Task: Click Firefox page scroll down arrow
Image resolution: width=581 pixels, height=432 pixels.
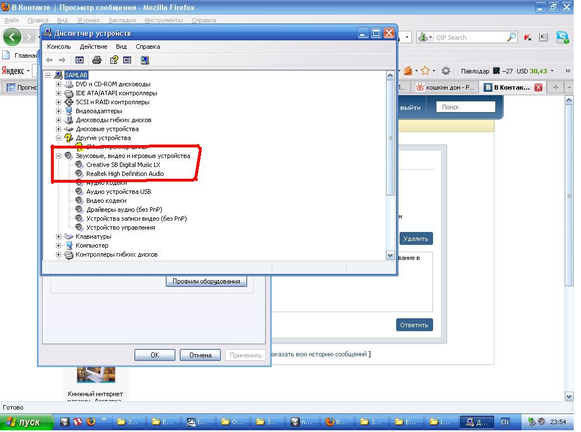Action: pos(569,397)
